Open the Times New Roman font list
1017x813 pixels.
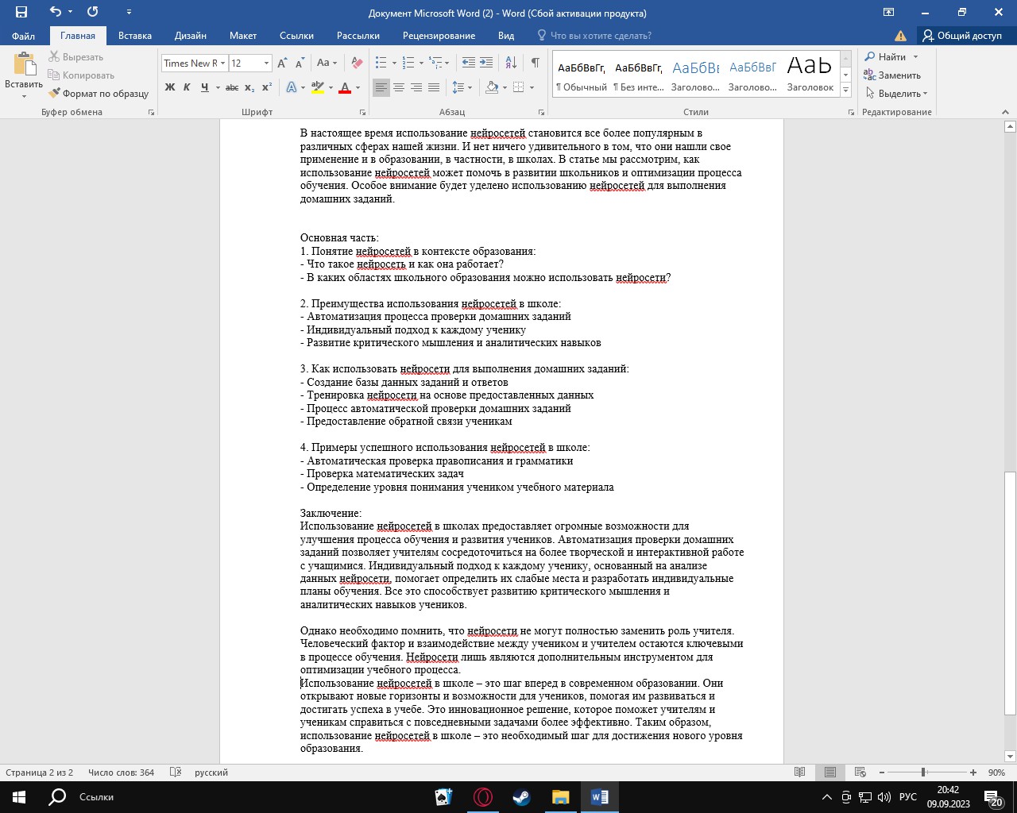point(223,64)
